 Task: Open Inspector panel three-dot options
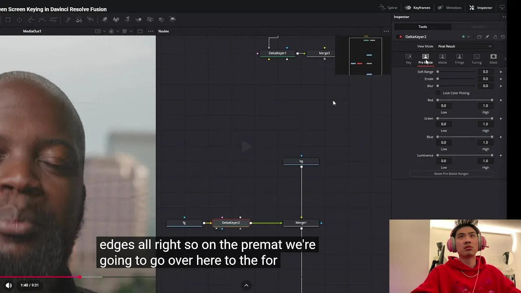pyautogui.click(x=504, y=17)
